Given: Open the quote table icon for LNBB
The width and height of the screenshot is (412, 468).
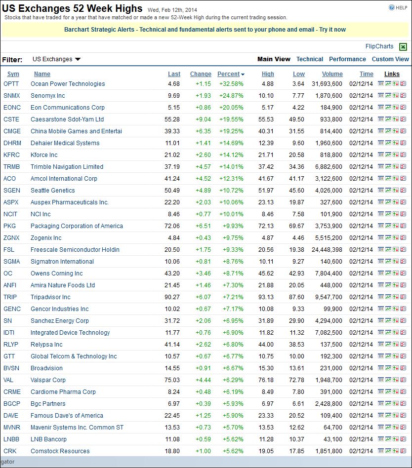Looking at the screenshot, I should (380, 439).
